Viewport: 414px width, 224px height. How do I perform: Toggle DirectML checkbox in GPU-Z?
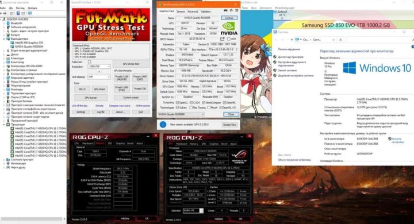[224, 102]
